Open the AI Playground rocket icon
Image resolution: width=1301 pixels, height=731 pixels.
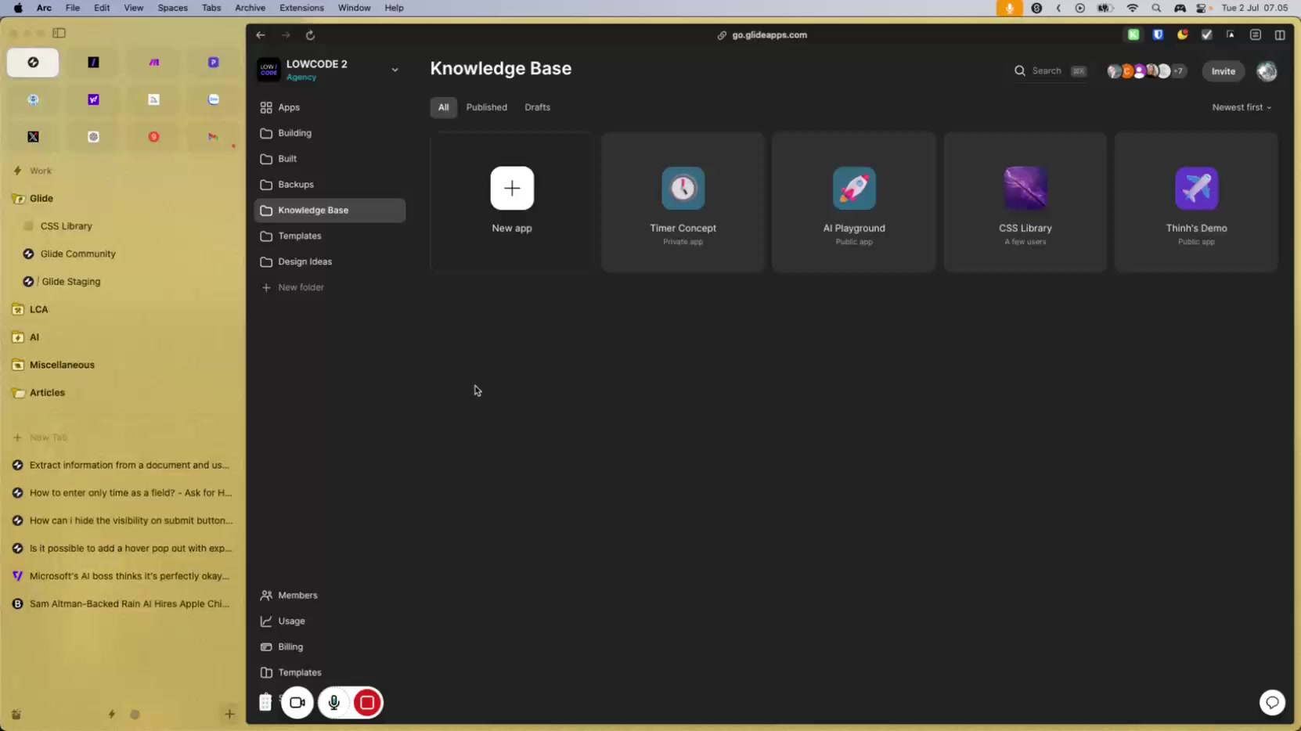pos(853,188)
